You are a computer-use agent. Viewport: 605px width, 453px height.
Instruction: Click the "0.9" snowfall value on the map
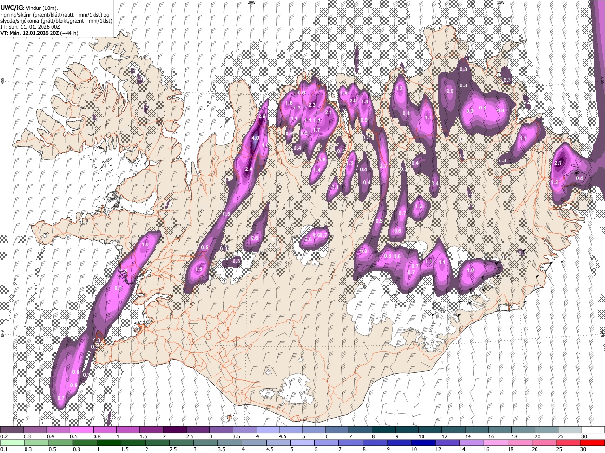tap(364, 121)
